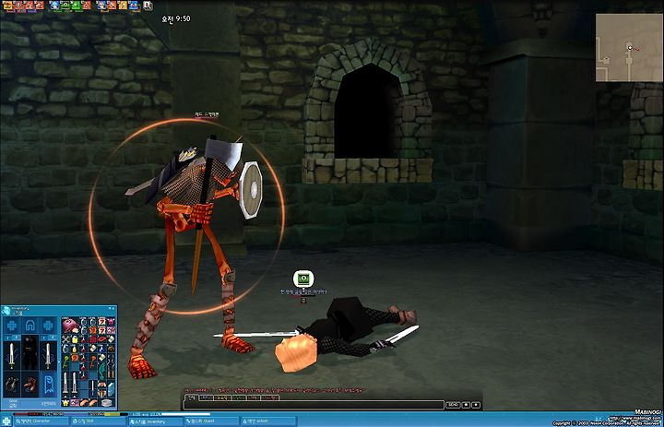Select the red boots equipment slot

[30, 385]
